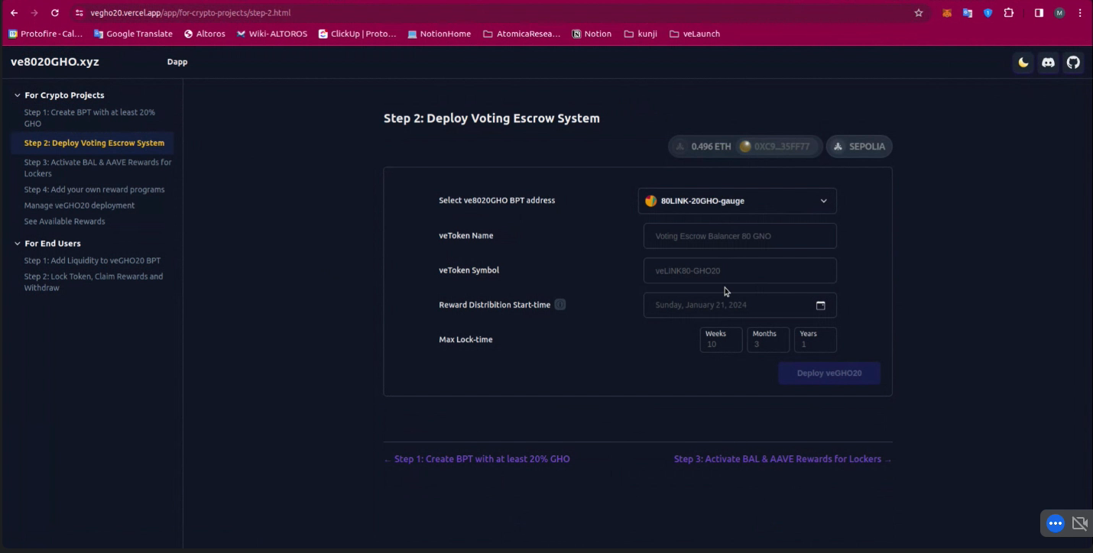
Task: Open the NotionHome bookmark
Action: 439,34
